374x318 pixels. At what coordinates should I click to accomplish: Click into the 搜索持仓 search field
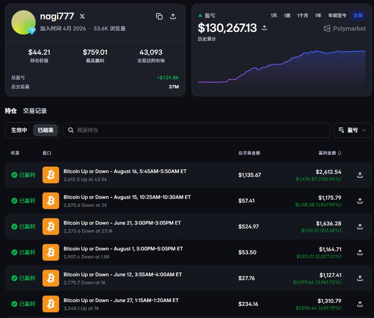tap(196, 130)
